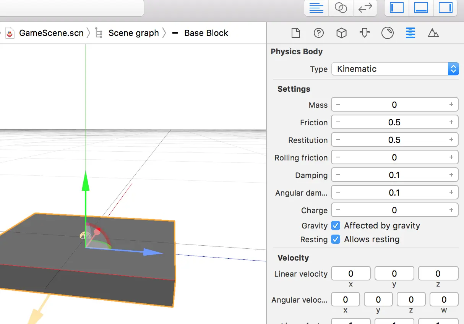The height and width of the screenshot is (324, 464).
Task: Increase the Rolling friction value
Action: [451, 157]
